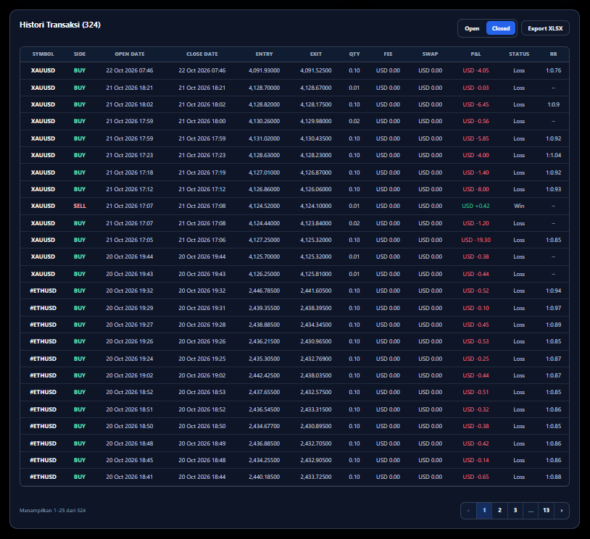Click the USD -0.51 P&L value
This screenshot has width=590, height=539.
click(x=475, y=393)
